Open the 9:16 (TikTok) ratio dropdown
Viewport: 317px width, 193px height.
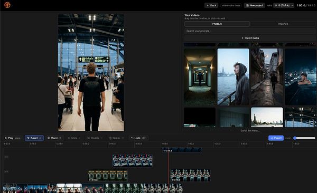(x=284, y=5)
